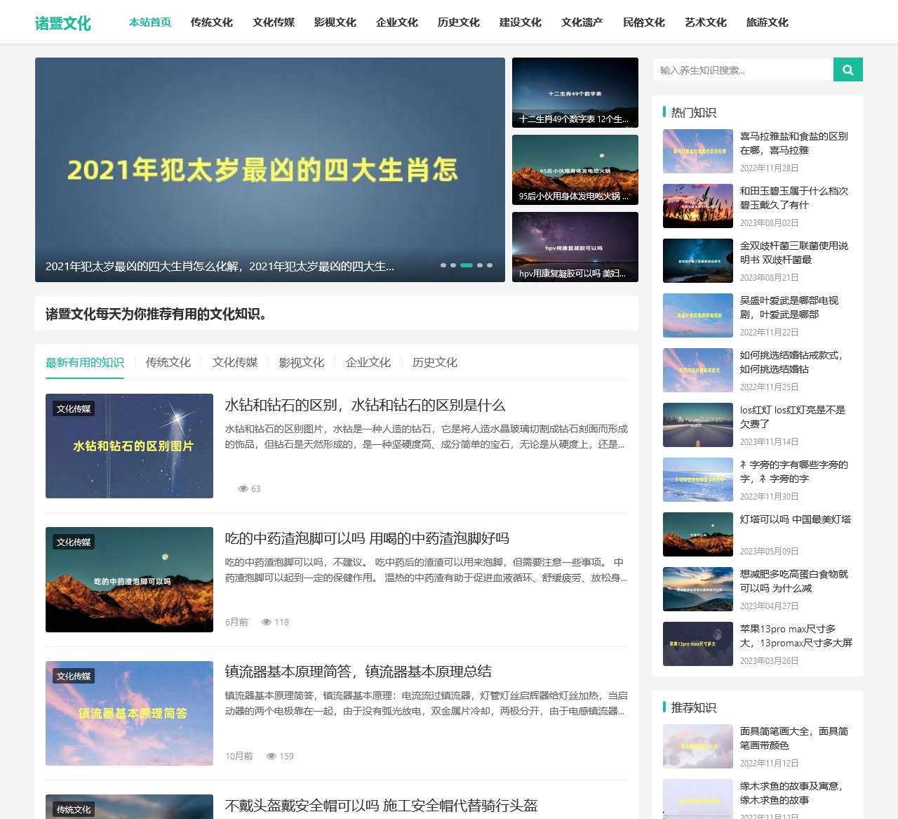Open the 十二生肖49个数字表 featured thumbnail
The width and height of the screenshot is (898, 819).
575,93
